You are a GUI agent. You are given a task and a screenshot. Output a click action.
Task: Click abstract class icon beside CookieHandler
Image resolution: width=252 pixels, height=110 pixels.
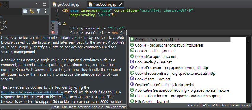[132, 50]
